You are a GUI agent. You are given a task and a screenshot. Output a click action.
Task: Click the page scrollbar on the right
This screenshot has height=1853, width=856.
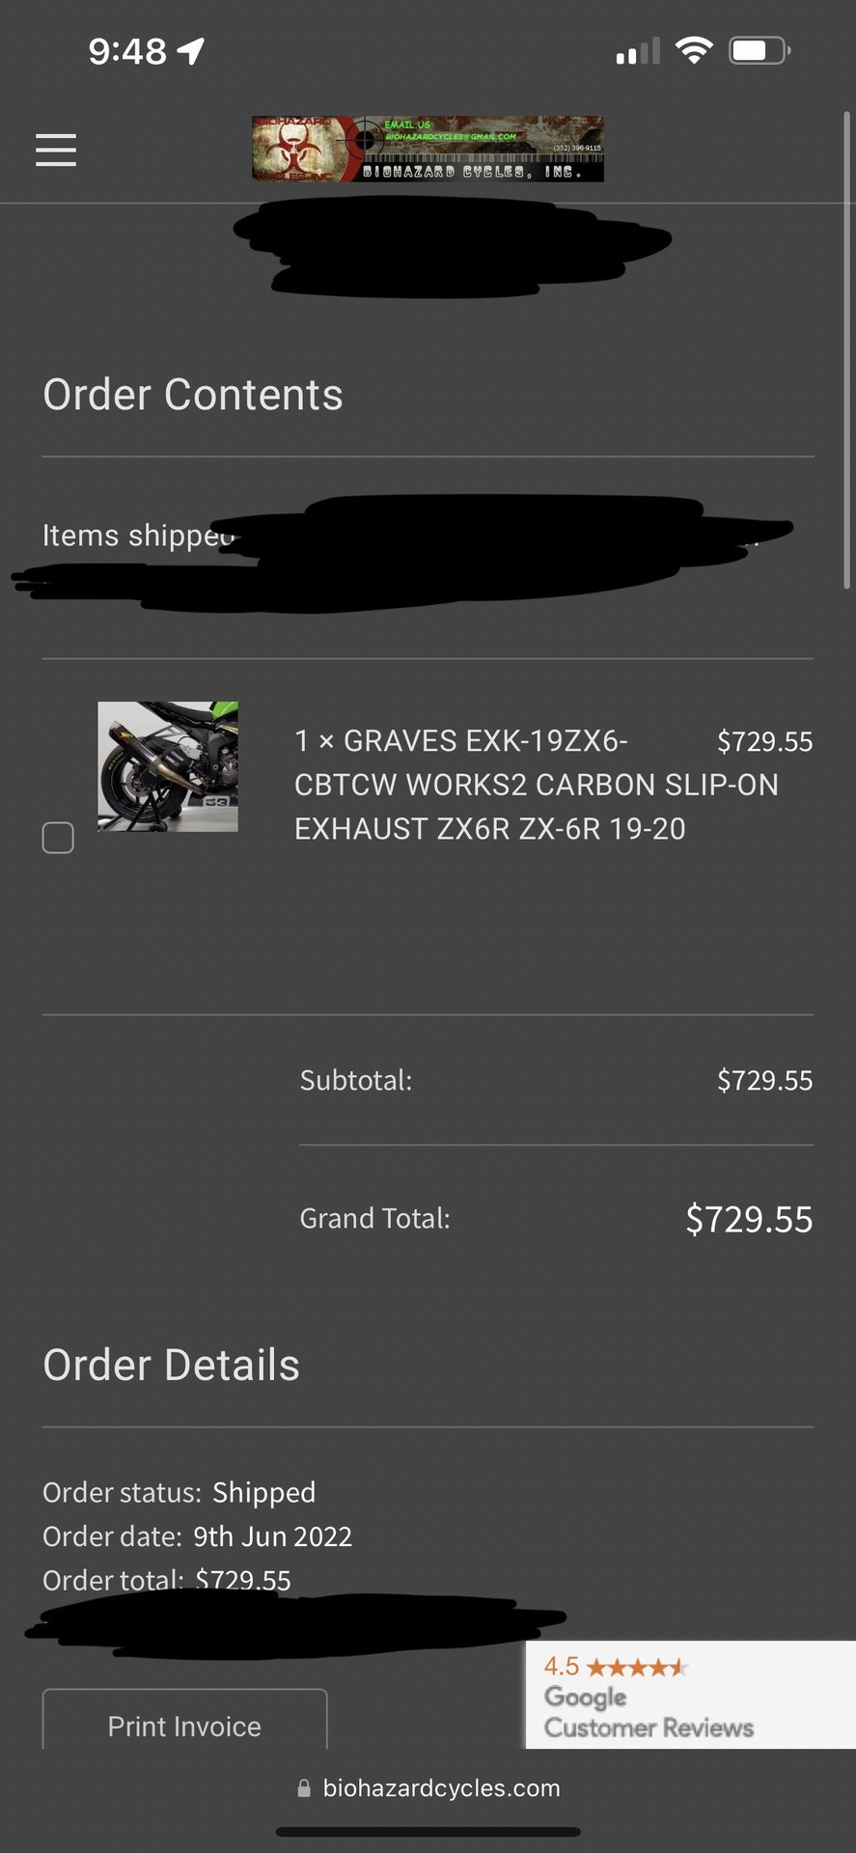tap(848, 349)
